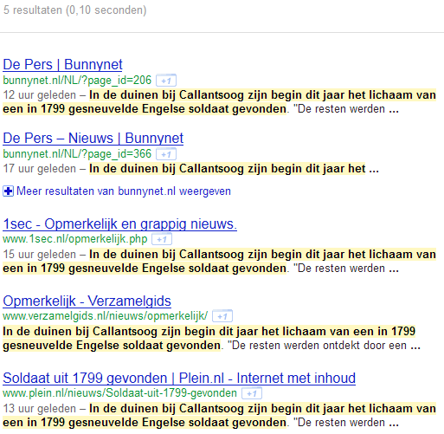
Task: Click the '5 resultaten (0,10 seconden)' text
Action: (75, 10)
